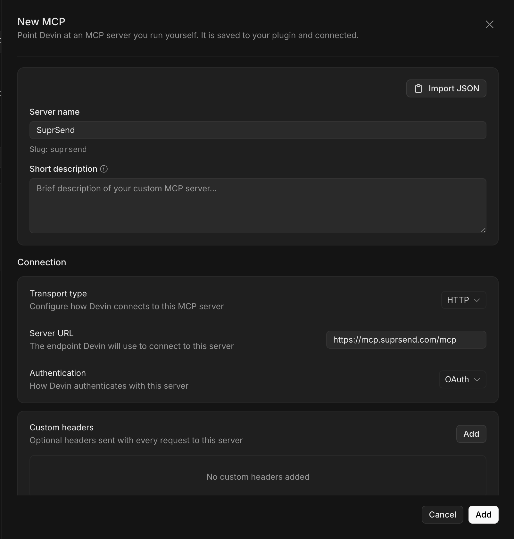Open the HTTP transport type dropdown
514x539 pixels.
pyautogui.click(x=463, y=300)
